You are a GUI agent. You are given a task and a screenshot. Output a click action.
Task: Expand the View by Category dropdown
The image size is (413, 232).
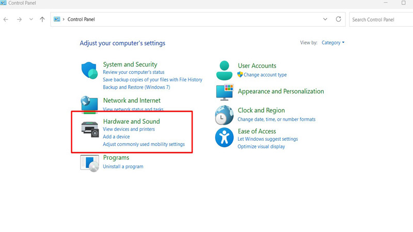(x=333, y=43)
